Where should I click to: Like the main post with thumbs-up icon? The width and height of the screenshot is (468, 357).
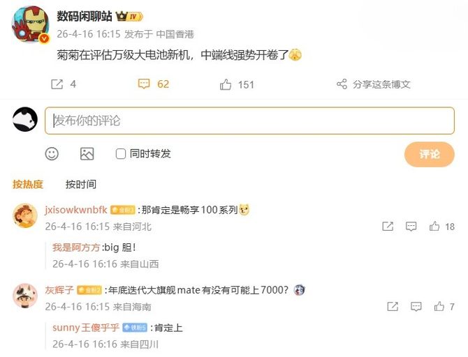(226, 84)
